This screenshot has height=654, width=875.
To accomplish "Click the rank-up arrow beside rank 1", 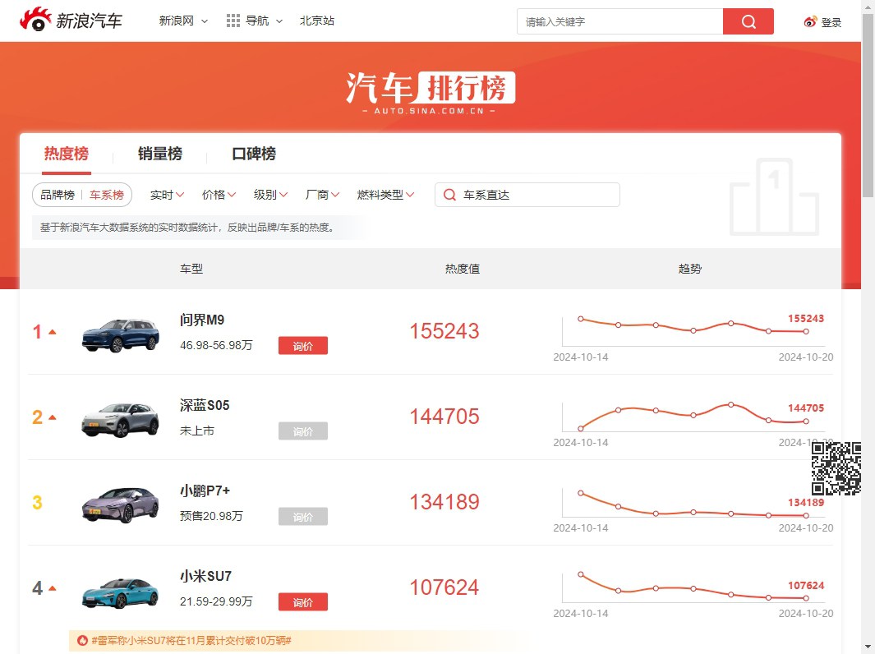I will [53, 332].
